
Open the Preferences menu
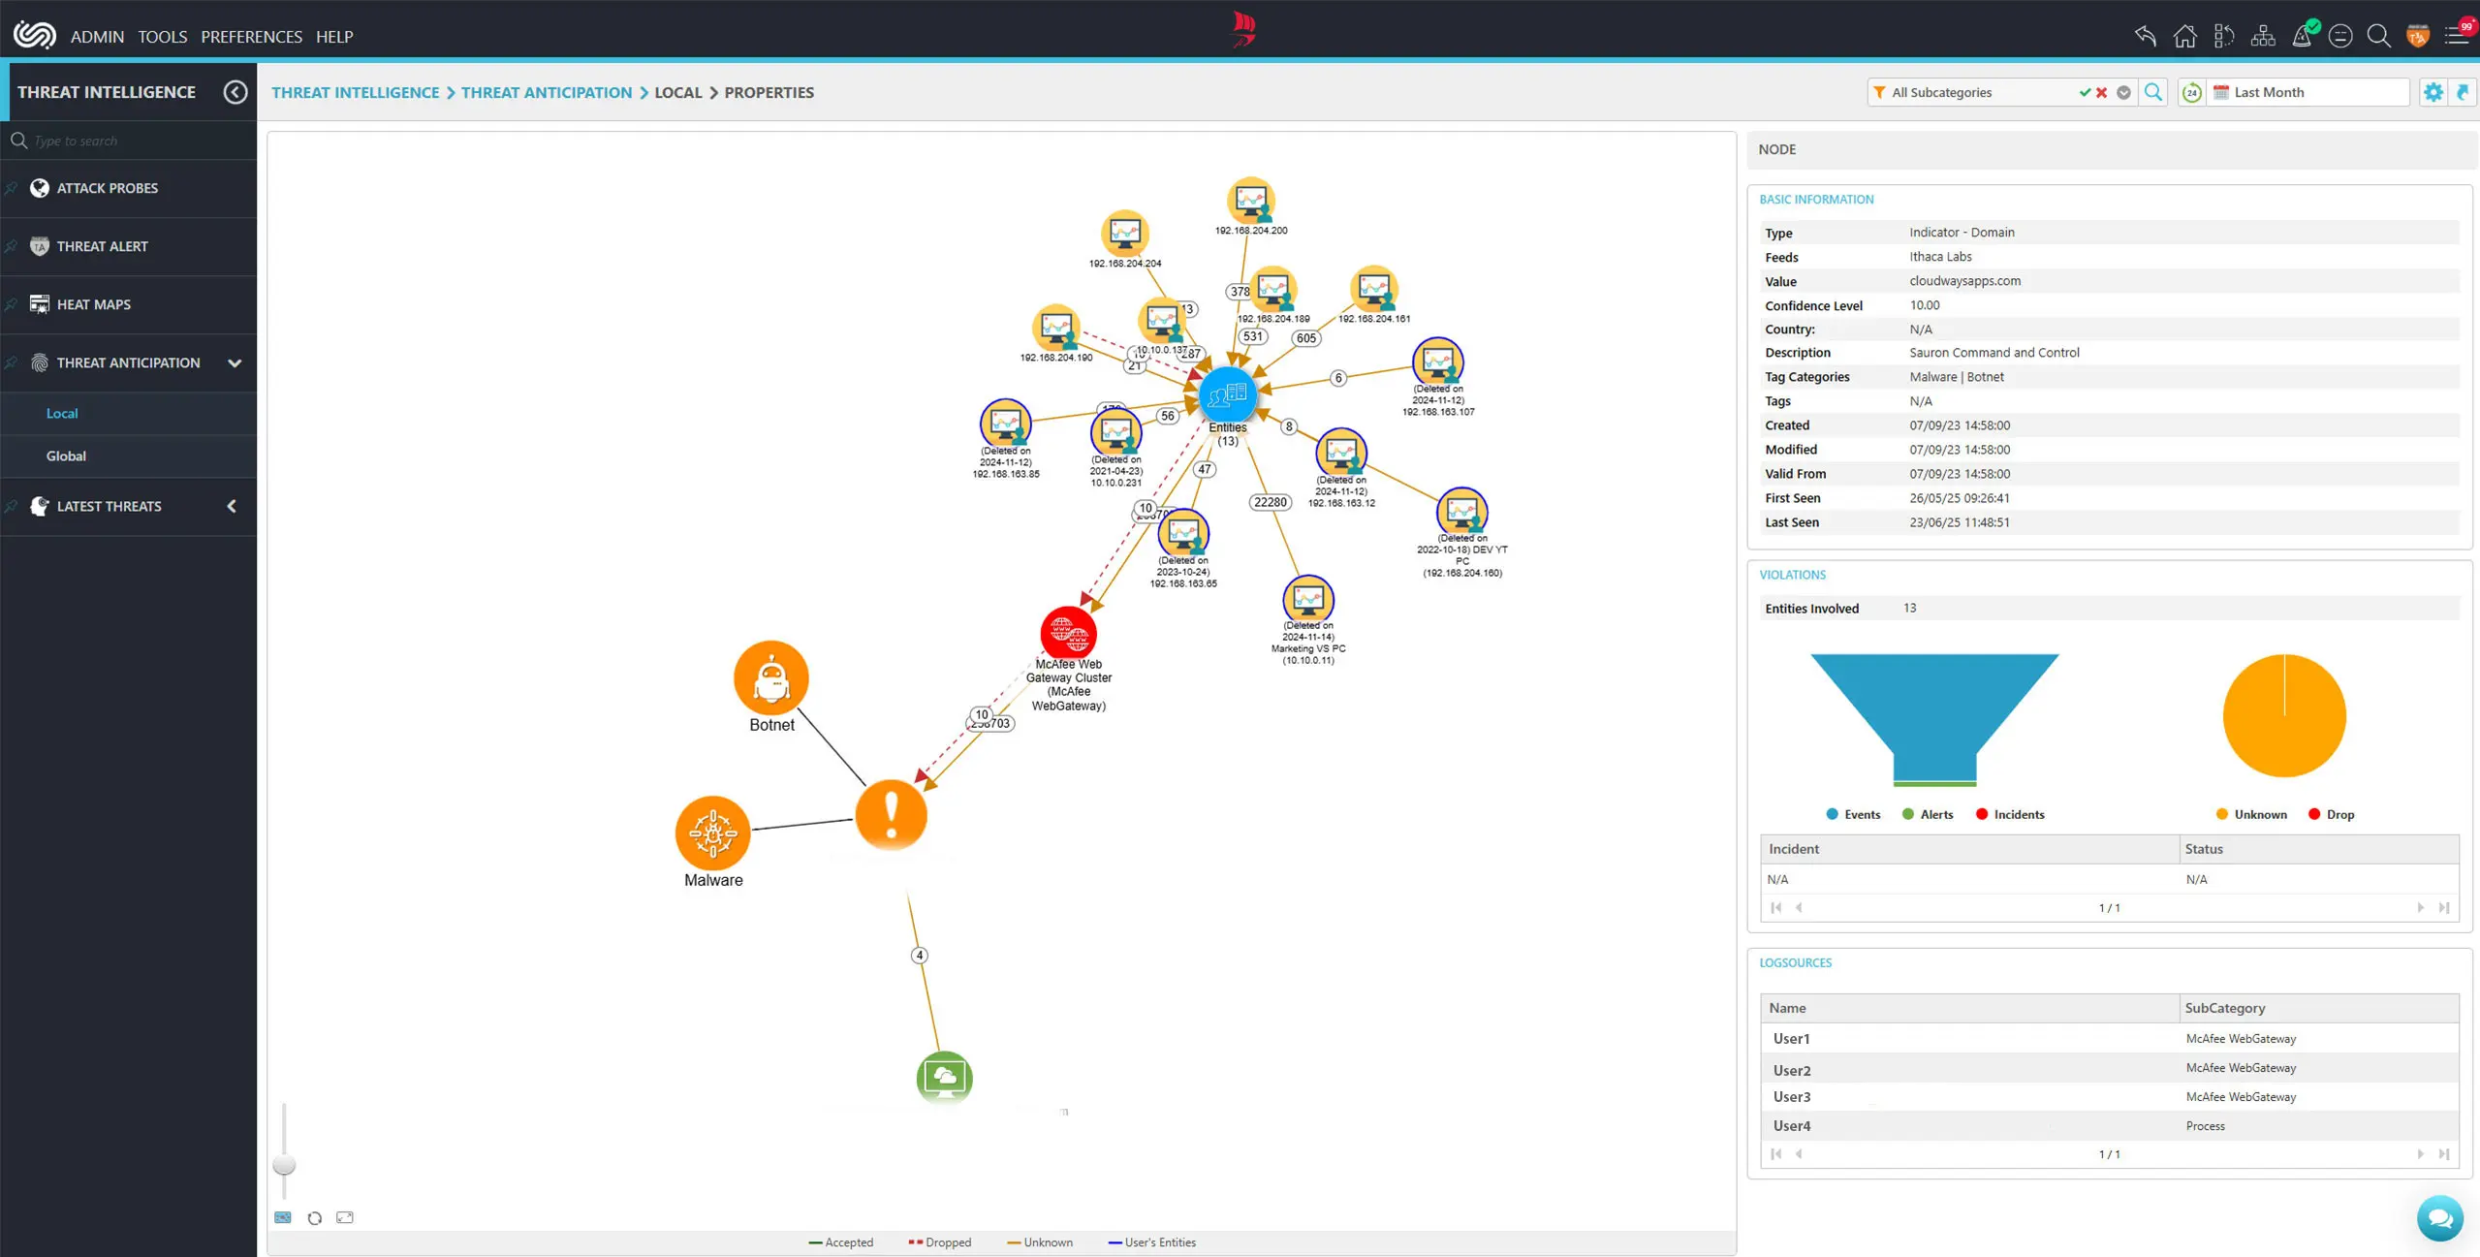251,36
